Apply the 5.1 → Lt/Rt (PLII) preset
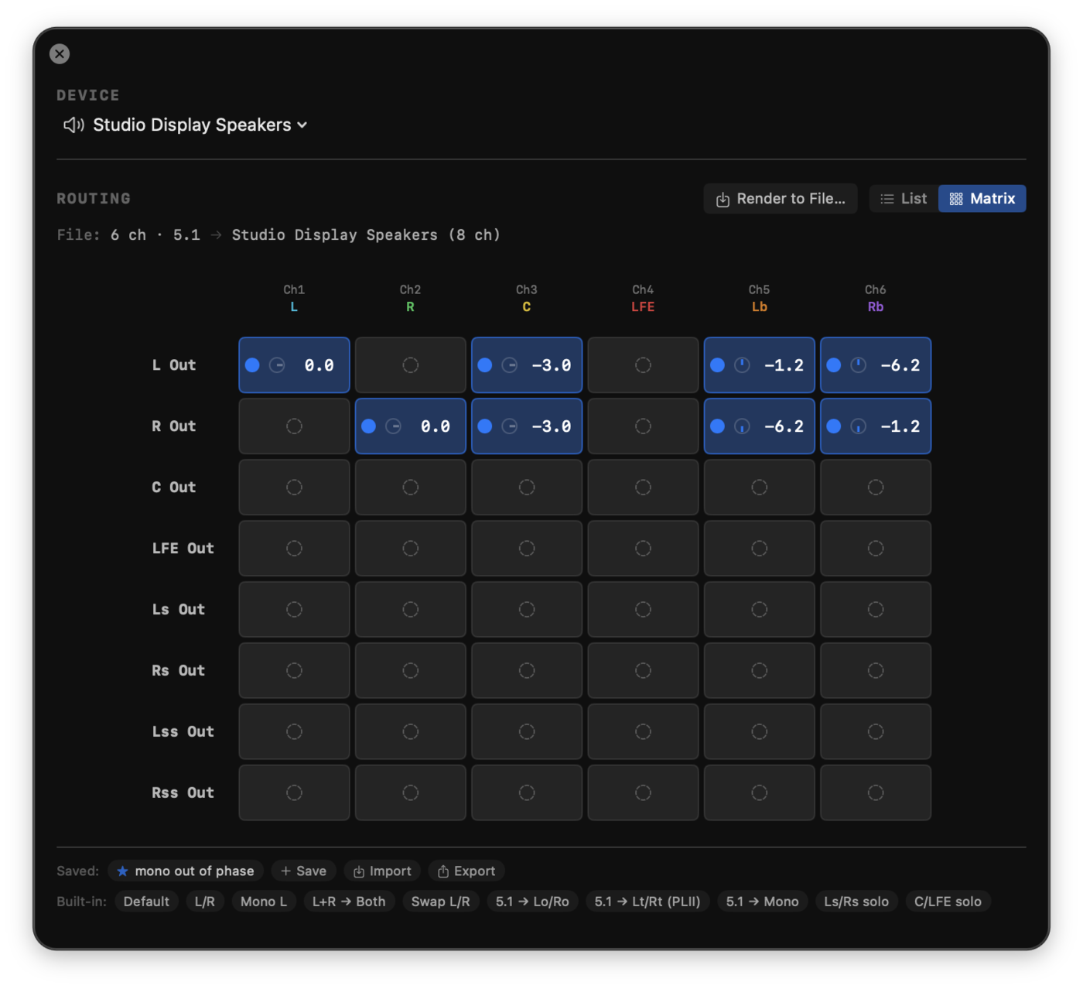Viewport: 1083px width, 989px height. (647, 902)
